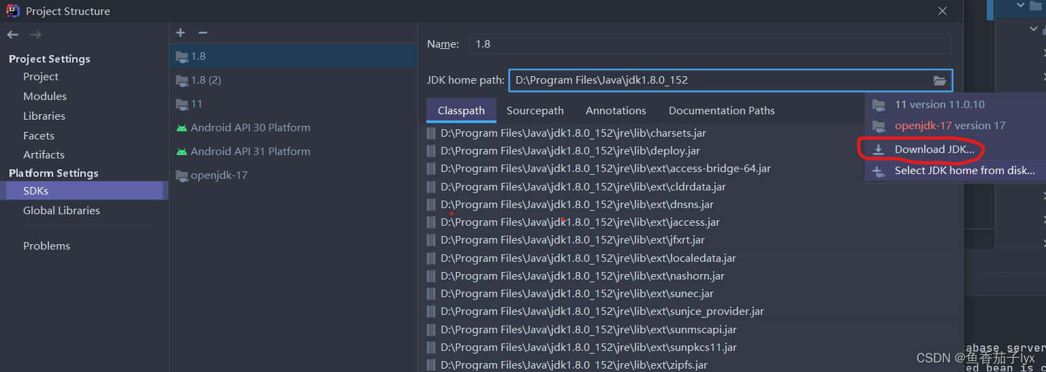The image size is (1046, 372).
Task: Select Android API 30 Platform
Action: tap(293, 128)
